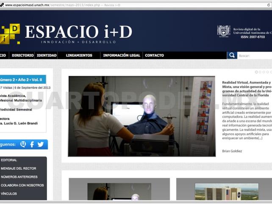The height and width of the screenshot is (204, 272).
Task: Click the author name Brian Goldiez
Action: pyautogui.click(x=232, y=151)
